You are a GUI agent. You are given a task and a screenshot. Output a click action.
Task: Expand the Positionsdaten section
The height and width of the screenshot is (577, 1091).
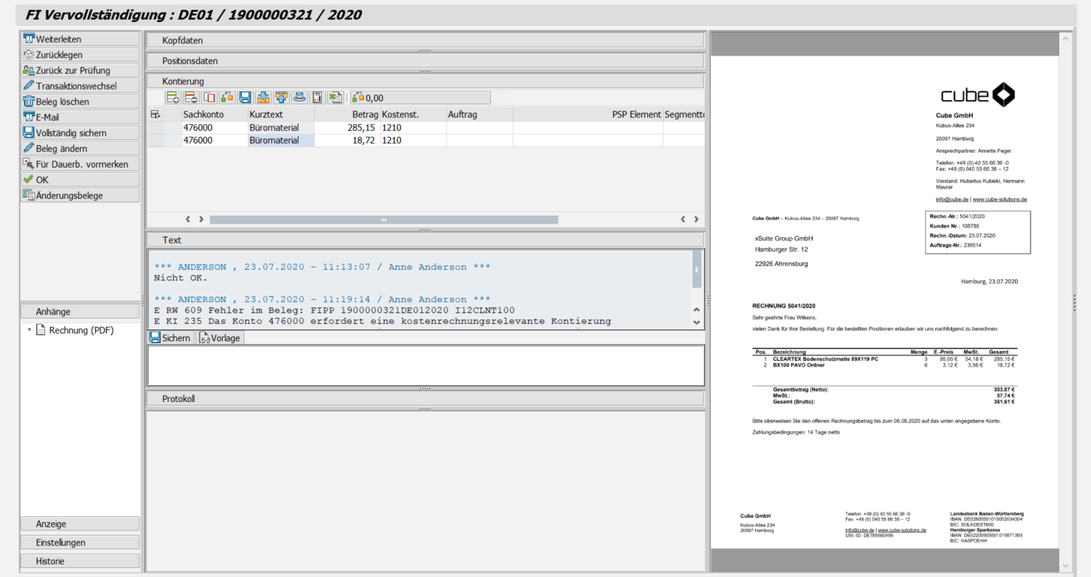pyautogui.click(x=424, y=61)
